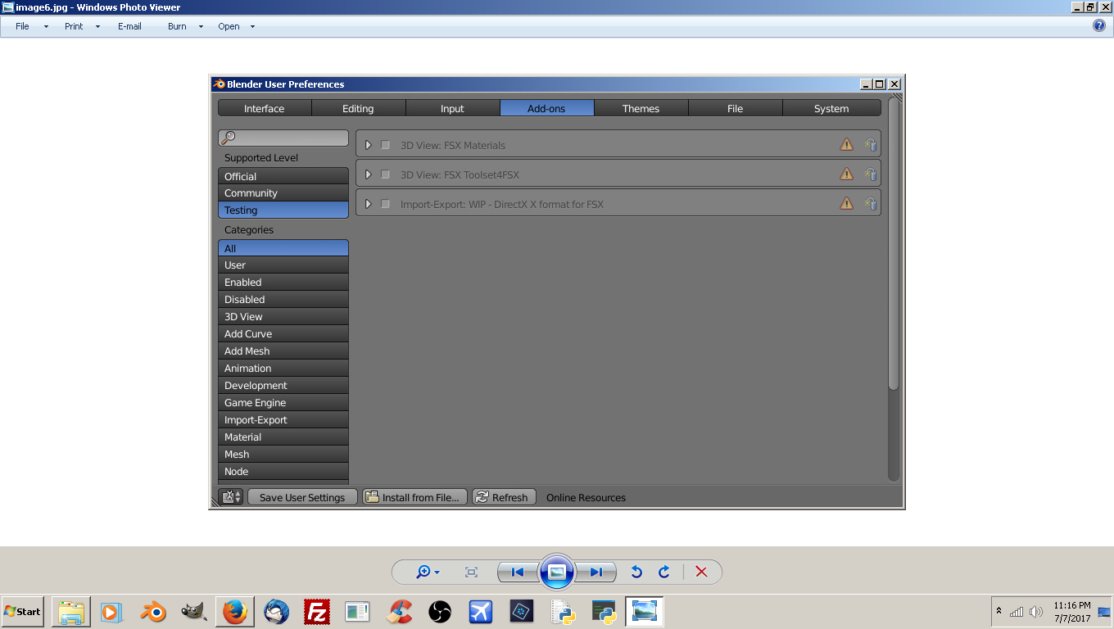Select the Enabled category filter

[x=283, y=283]
